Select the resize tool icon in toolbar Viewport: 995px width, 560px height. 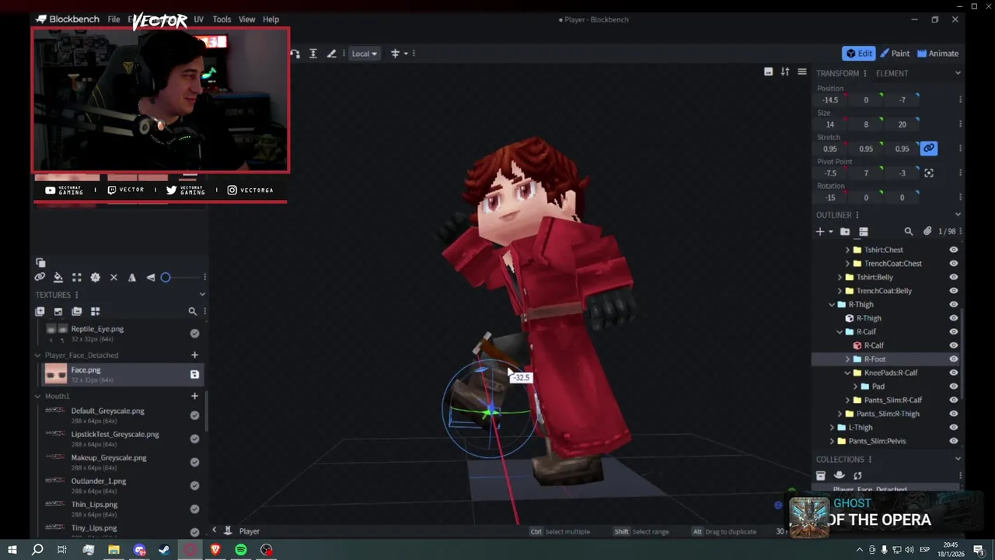(312, 54)
